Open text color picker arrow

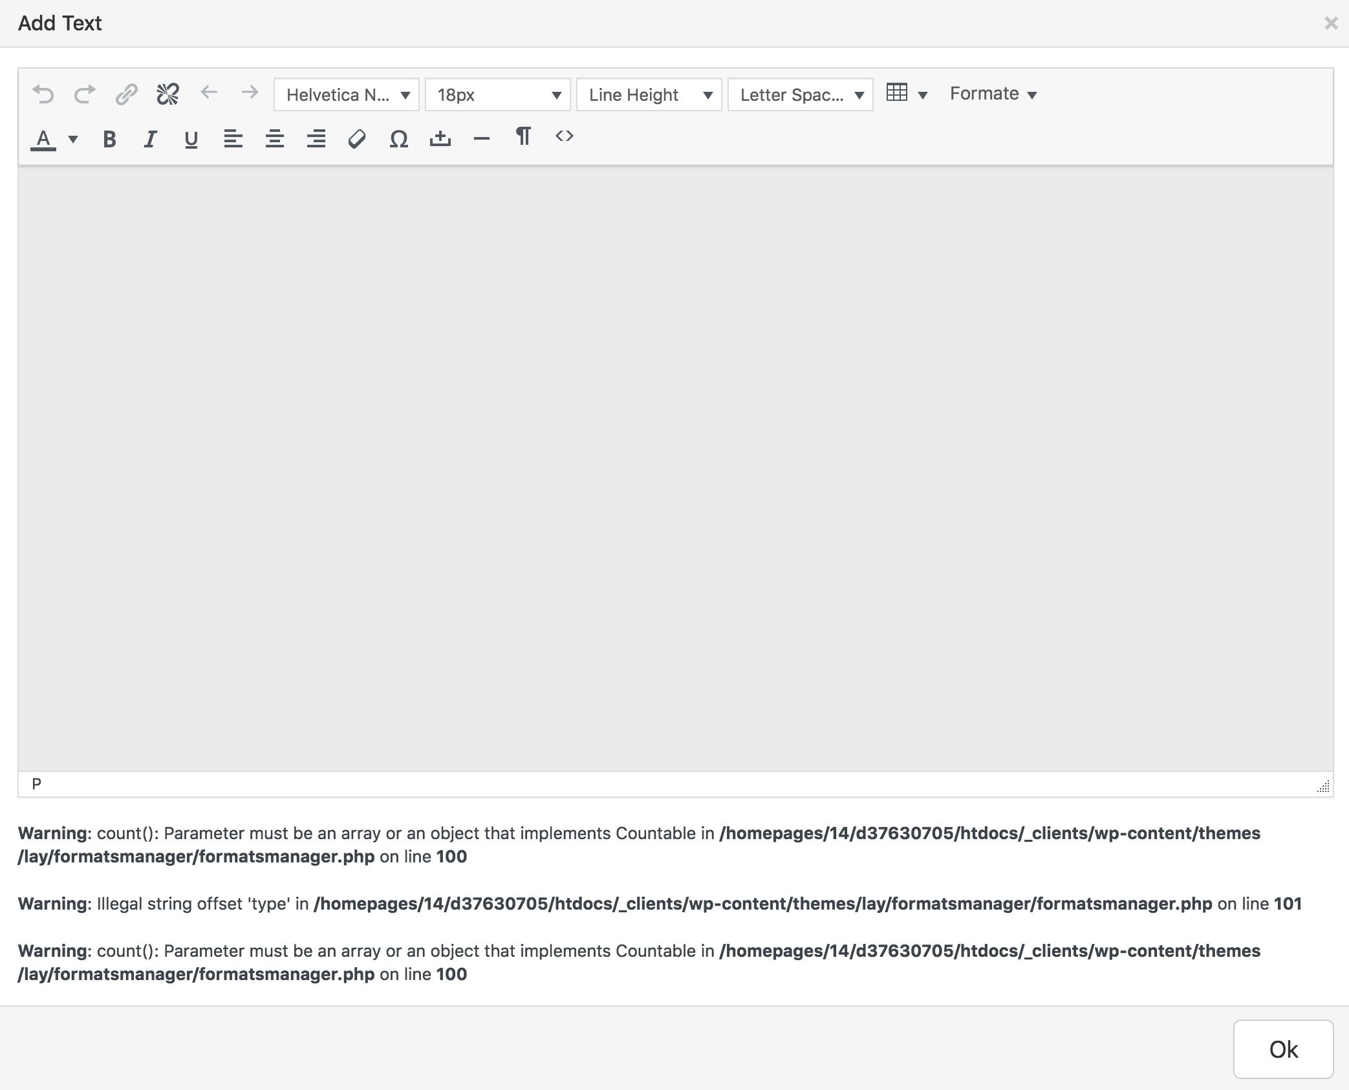point(73,139)
